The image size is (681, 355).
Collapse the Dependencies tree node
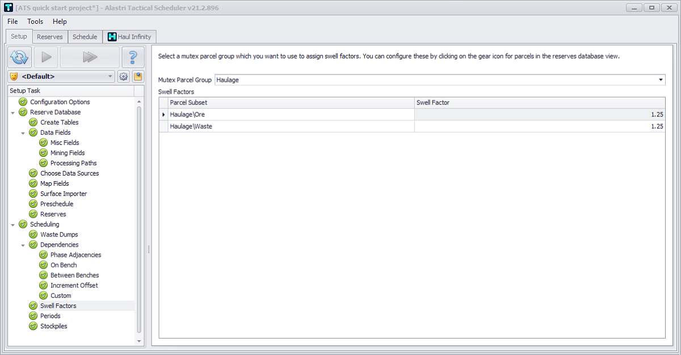click(x=23, y=245)
